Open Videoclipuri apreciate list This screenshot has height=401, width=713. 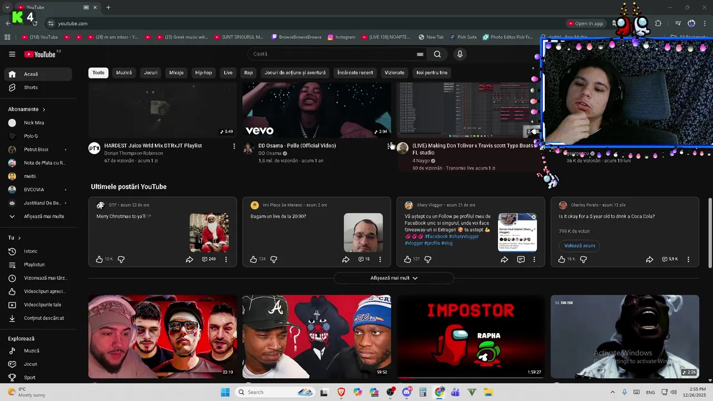pyautogui.click(x=38, y=291)
